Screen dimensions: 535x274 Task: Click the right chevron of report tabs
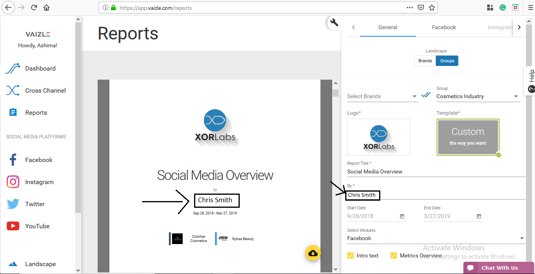pyautogui.click(x=519, y=27)
